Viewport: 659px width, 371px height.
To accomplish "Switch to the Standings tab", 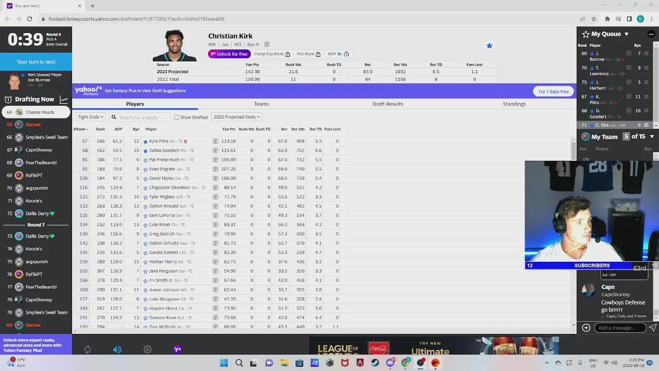I will coord(514,104).
